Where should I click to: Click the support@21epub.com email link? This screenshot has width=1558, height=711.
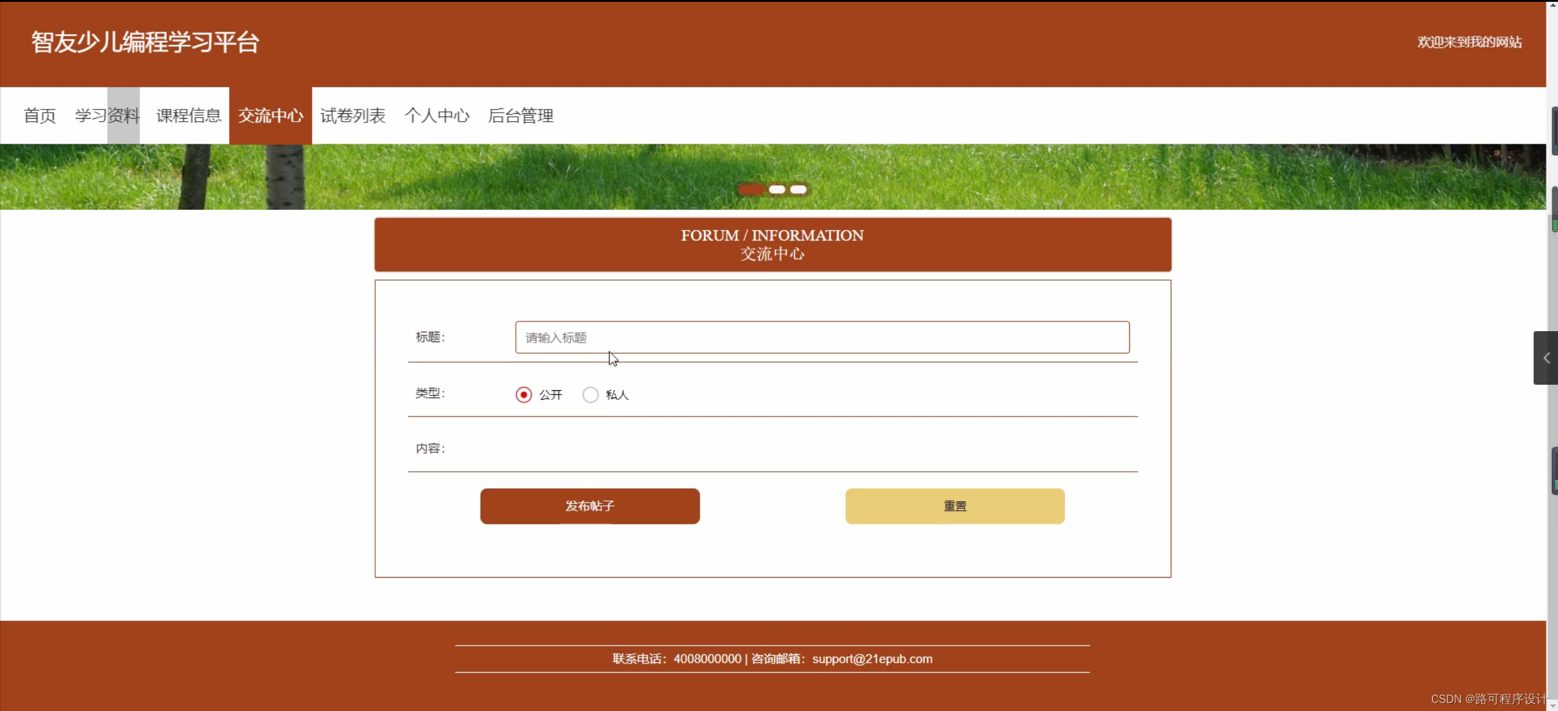click(873, 659)
